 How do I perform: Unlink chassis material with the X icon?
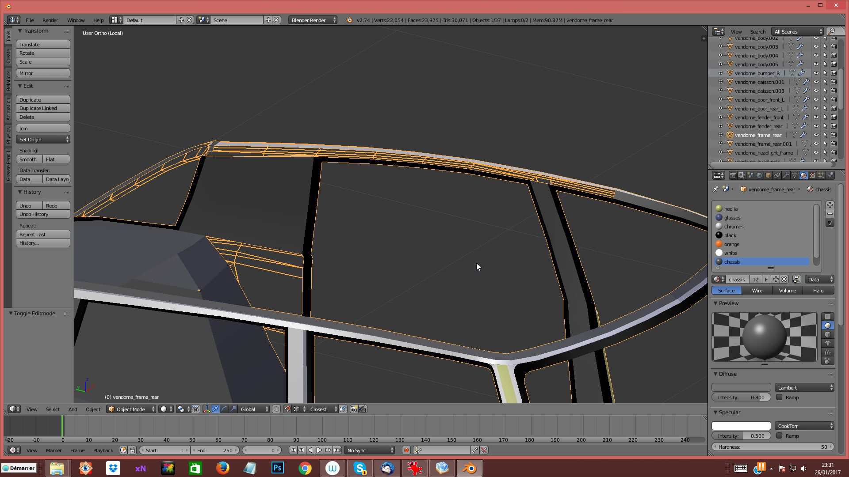pos(784,279)
